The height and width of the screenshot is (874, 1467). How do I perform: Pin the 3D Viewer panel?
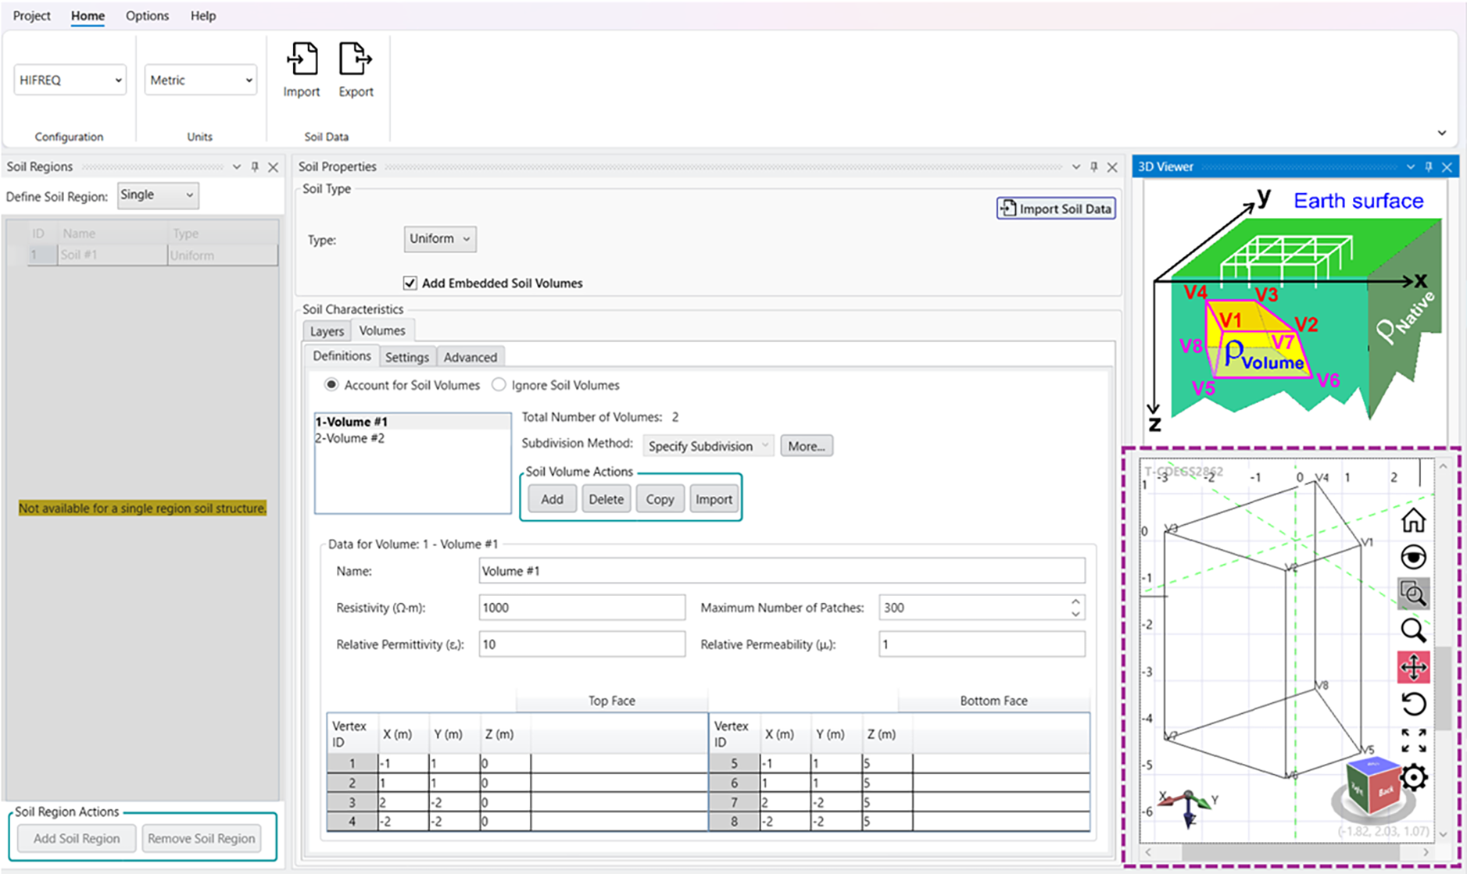(1429, 167)
